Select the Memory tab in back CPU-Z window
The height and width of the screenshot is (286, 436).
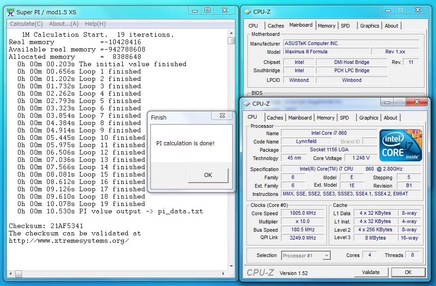(x=327, y=26)
